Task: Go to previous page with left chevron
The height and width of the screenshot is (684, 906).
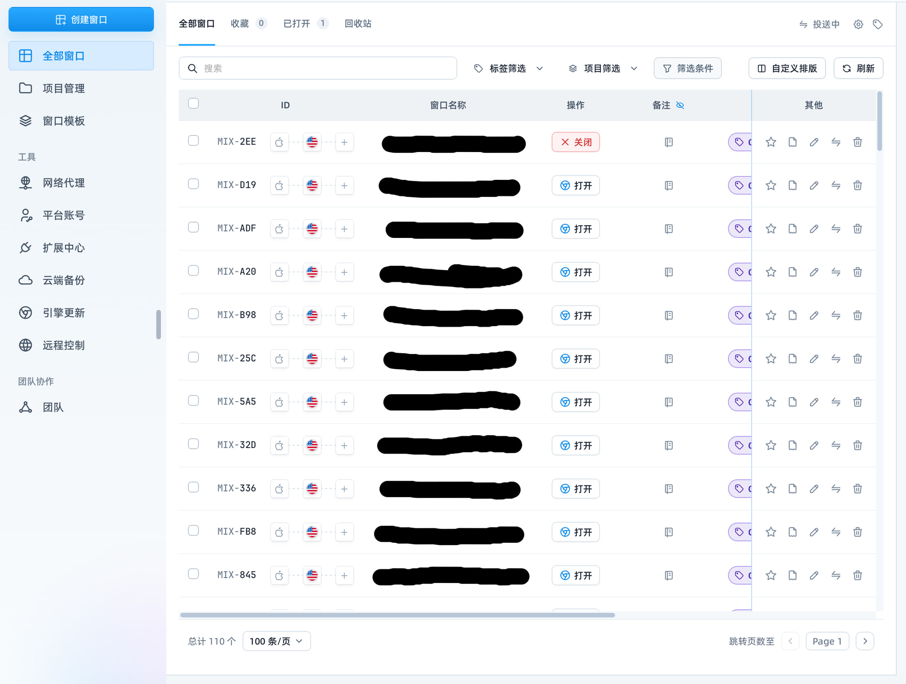Action: tap(790, 641)
